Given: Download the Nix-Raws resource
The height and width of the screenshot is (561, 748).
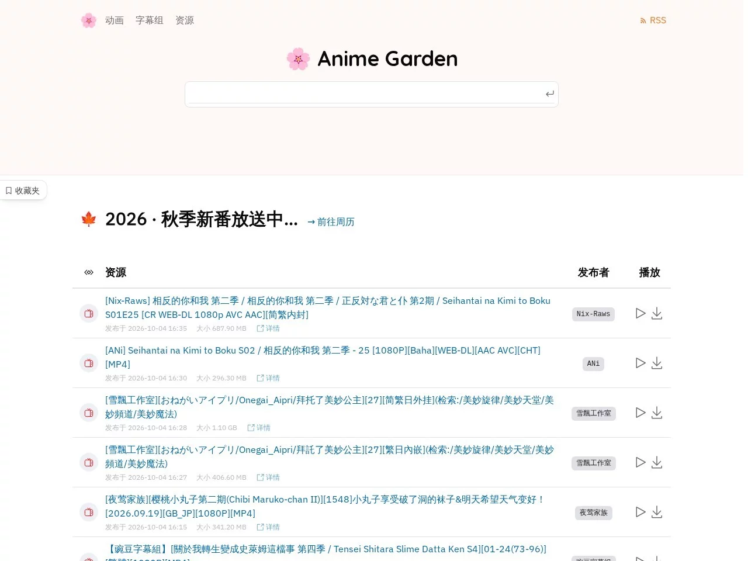Looking at the screenshot, I should [x=657, y=313].
